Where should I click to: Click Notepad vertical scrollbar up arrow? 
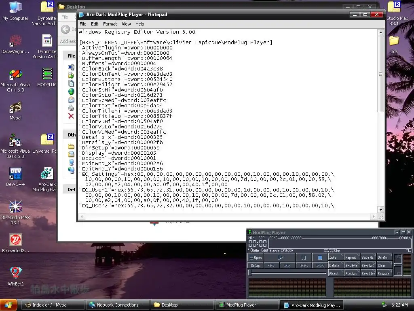[x=380, y=32]
